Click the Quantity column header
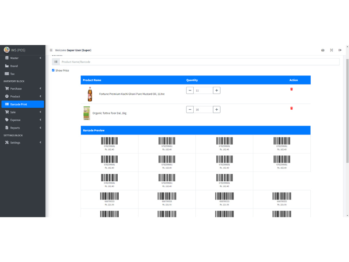This screenshot has height=262, width=349. tap(192, 80)
